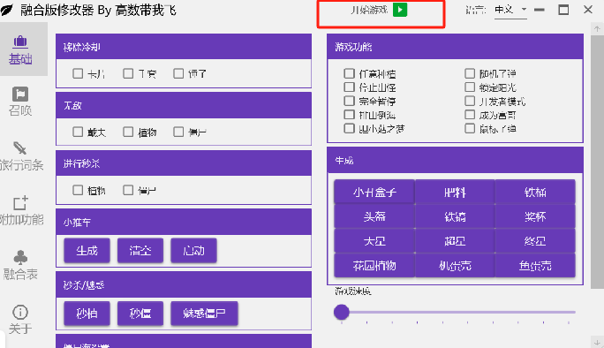Viewport: 604px width, 348px height.
Task: Click 启动 button under 小推车
Action: [193, 251]
